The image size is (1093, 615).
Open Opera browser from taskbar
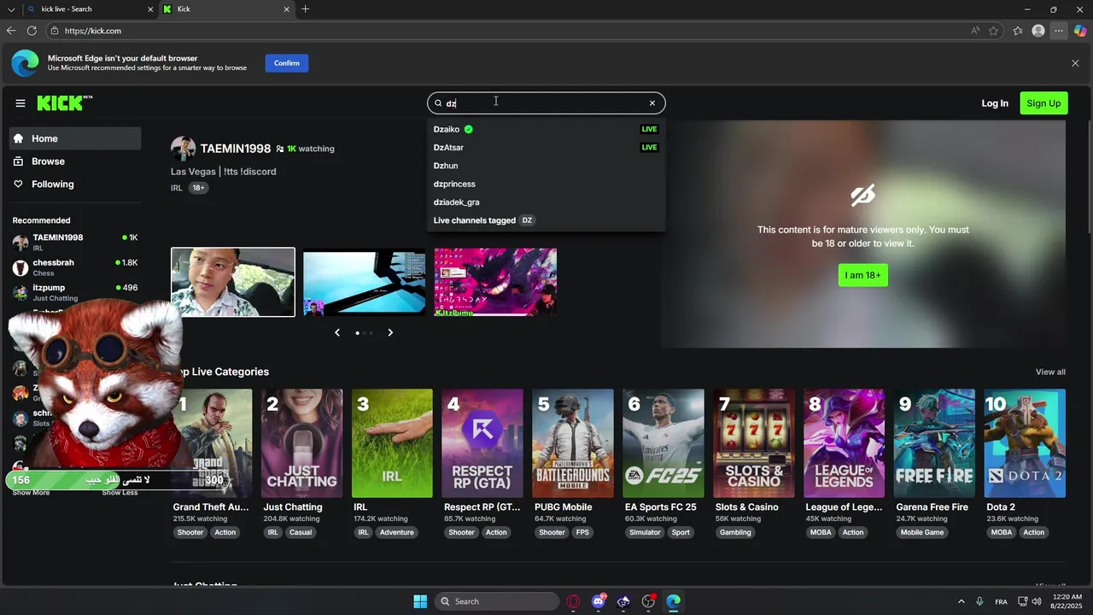574,601
